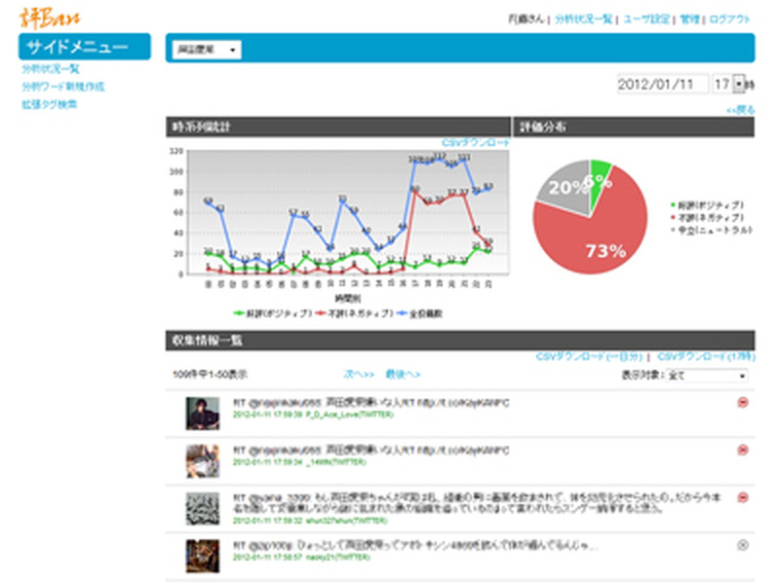Click the ログアウト link
The height and width of the screenshot is (586, 780).
pyautogui.click(x=729, y=18)
